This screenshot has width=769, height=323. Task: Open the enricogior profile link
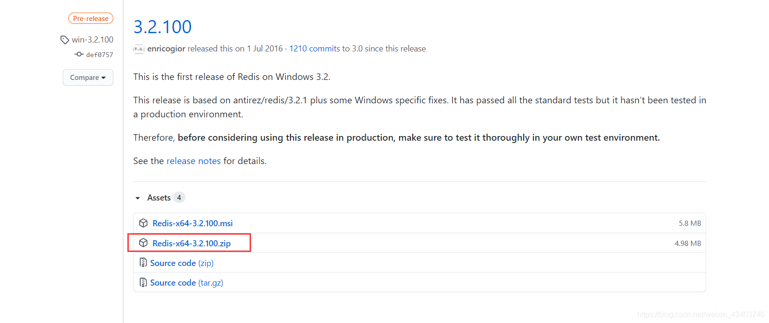(166, 49)
